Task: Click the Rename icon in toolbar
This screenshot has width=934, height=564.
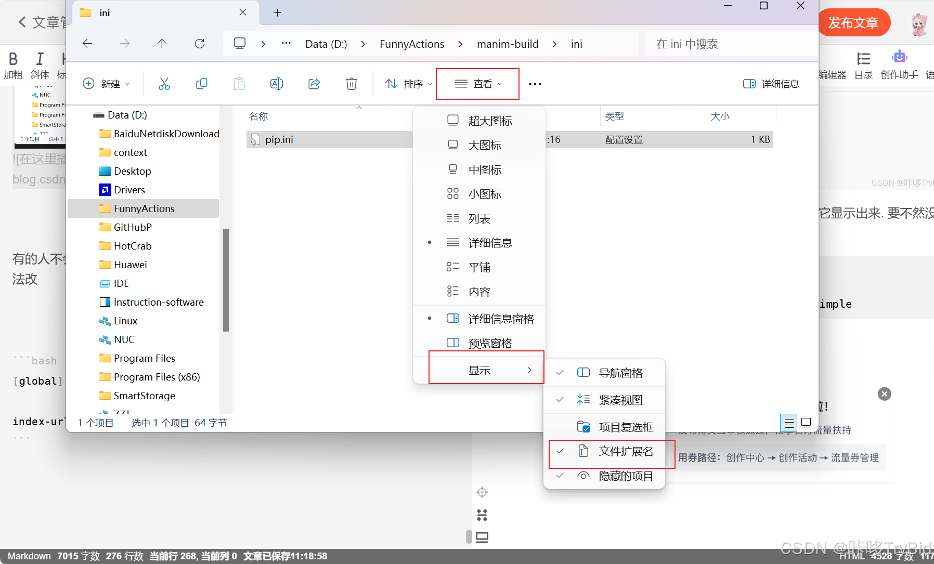Action: click(277, 84)
